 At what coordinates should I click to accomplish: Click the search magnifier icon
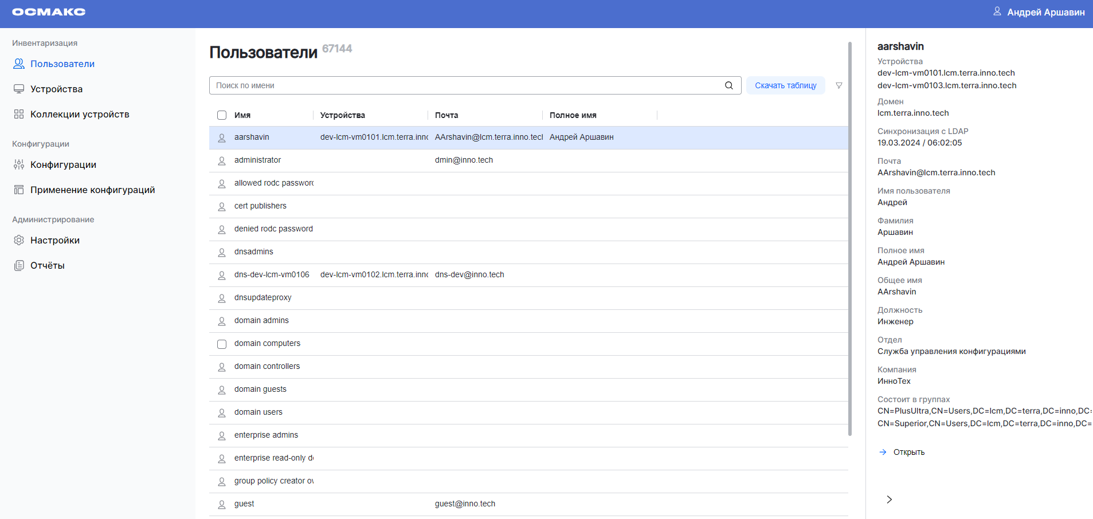pos(728,85)
